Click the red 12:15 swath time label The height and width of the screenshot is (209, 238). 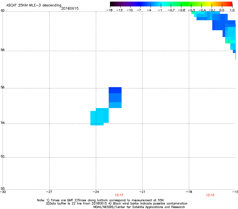pos(210,195)
